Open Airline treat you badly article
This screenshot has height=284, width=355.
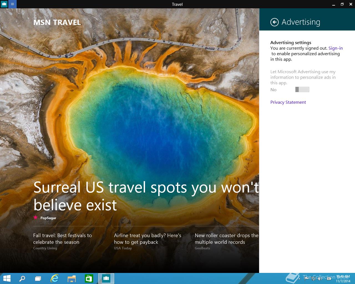click(148, 239)
